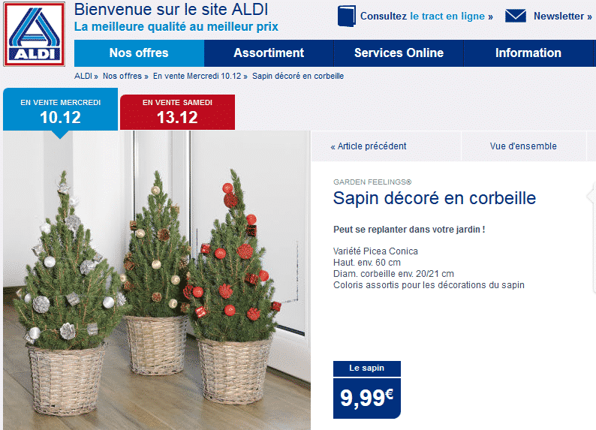Open Vue d'ensemble overview
Image resolution: width=596 pixels, height=430 pixels.
click(523, 146)
